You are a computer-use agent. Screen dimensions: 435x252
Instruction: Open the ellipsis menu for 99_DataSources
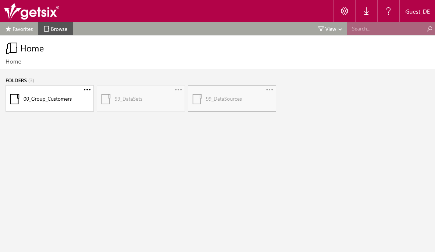pos(270,90)
